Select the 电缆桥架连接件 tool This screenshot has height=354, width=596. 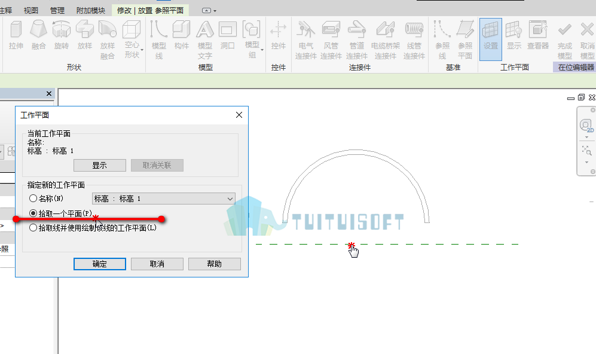tap(386, 40)
